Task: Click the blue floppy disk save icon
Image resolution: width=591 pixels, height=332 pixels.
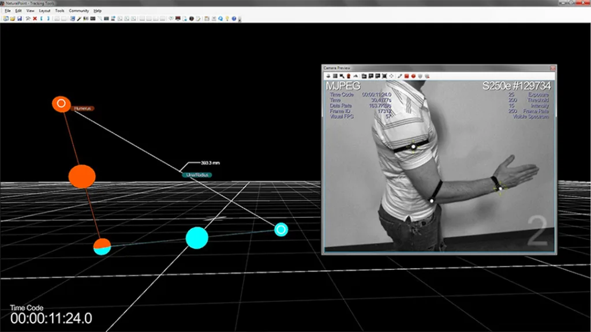Action: point(19,18)
